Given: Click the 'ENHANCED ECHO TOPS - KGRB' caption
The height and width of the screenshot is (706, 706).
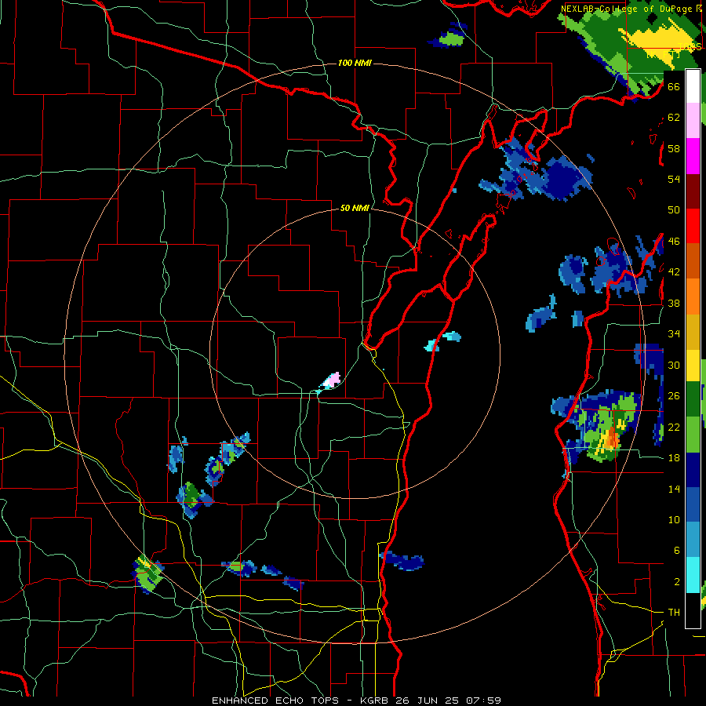Looking at the screenshot, I should [x=299, y=701].
